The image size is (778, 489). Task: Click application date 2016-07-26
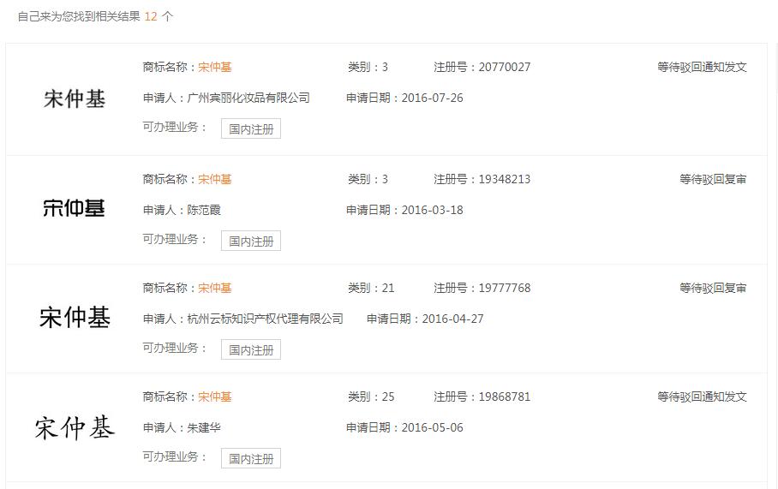click(432, 98)
